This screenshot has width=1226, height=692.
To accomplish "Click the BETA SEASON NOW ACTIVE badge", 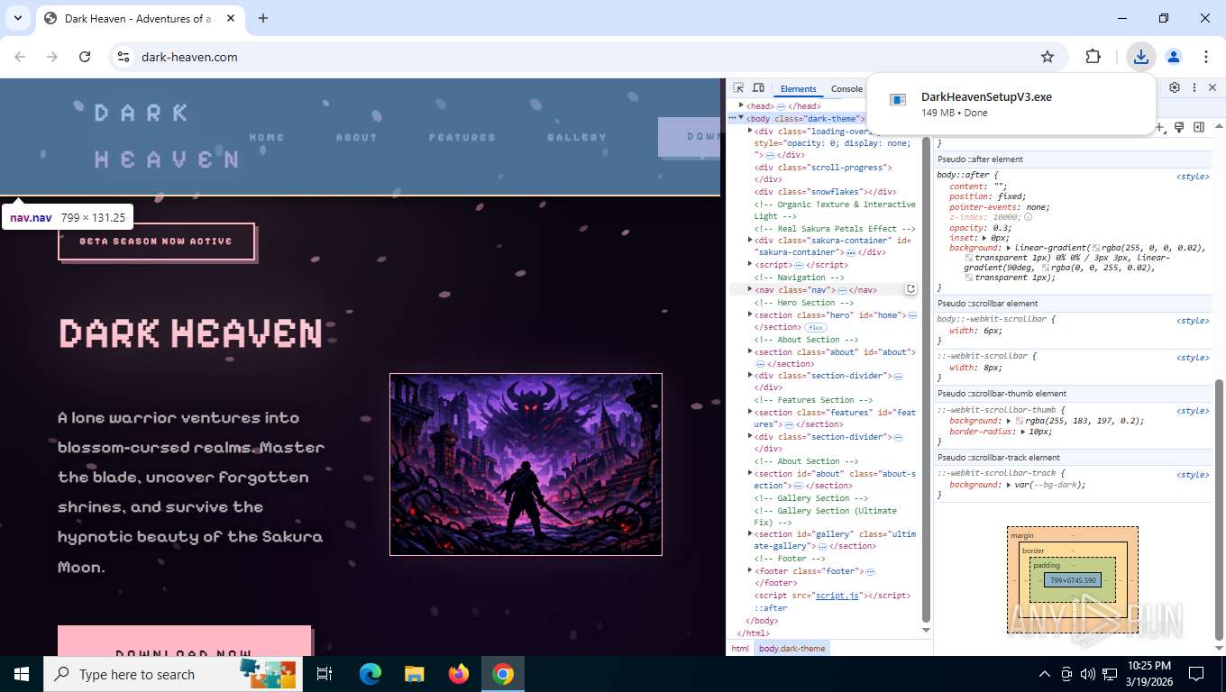I will [x=156, y=241].
